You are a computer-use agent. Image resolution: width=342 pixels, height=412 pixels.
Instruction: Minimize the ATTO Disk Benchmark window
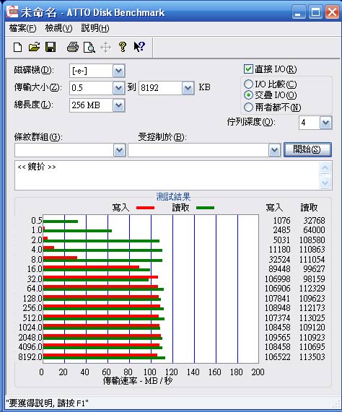299,12
